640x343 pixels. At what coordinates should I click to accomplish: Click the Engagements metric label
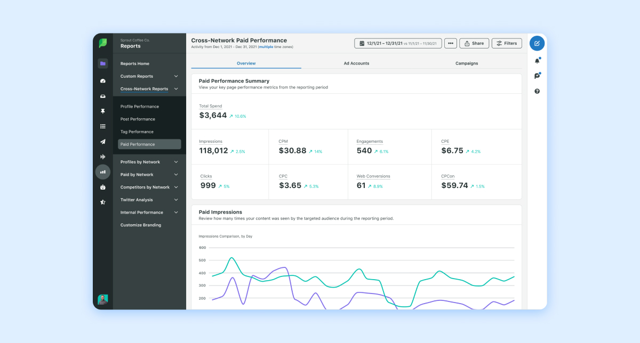[x=370, y=141]
